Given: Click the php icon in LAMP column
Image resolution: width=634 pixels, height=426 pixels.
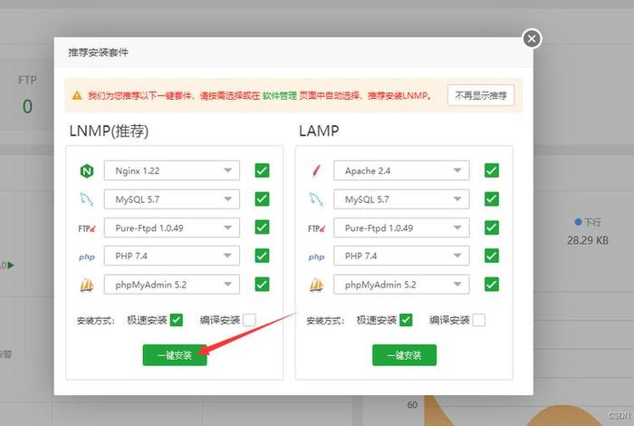Looking at the screenshot, I should [316, 257].
